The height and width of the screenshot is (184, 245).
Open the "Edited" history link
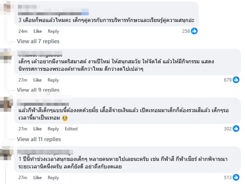[x=71, y=129]
